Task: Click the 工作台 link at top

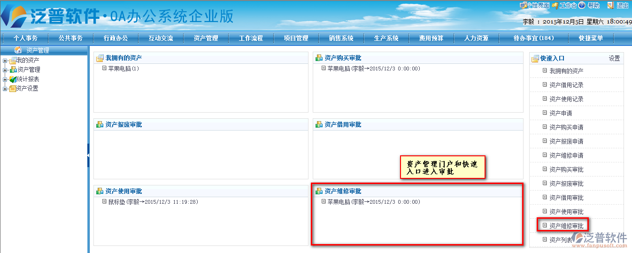Action: click(x=568, y=6)
